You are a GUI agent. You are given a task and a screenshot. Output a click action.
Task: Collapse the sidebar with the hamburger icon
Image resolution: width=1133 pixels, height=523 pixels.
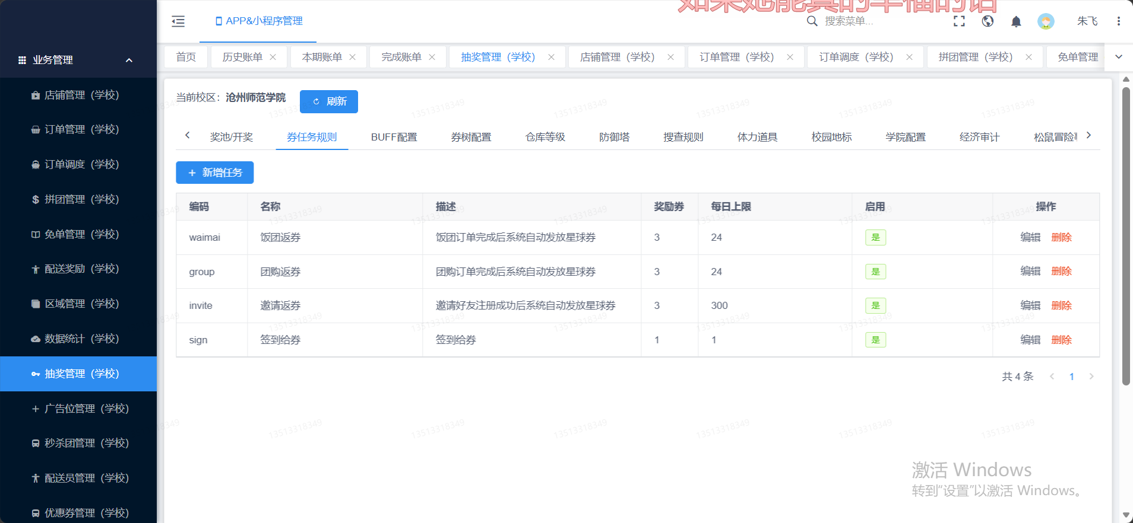[178, 21]
